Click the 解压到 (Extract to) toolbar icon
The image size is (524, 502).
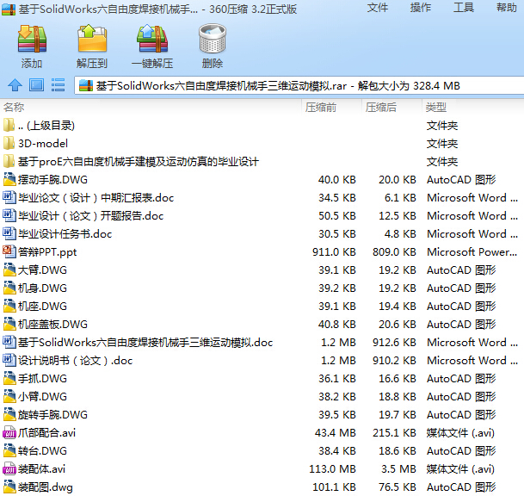[92, 38]
